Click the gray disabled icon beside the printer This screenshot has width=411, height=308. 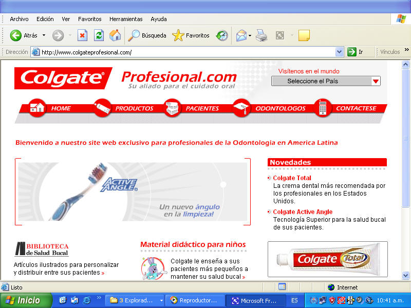pyautogui.click(x=280, y=35)
